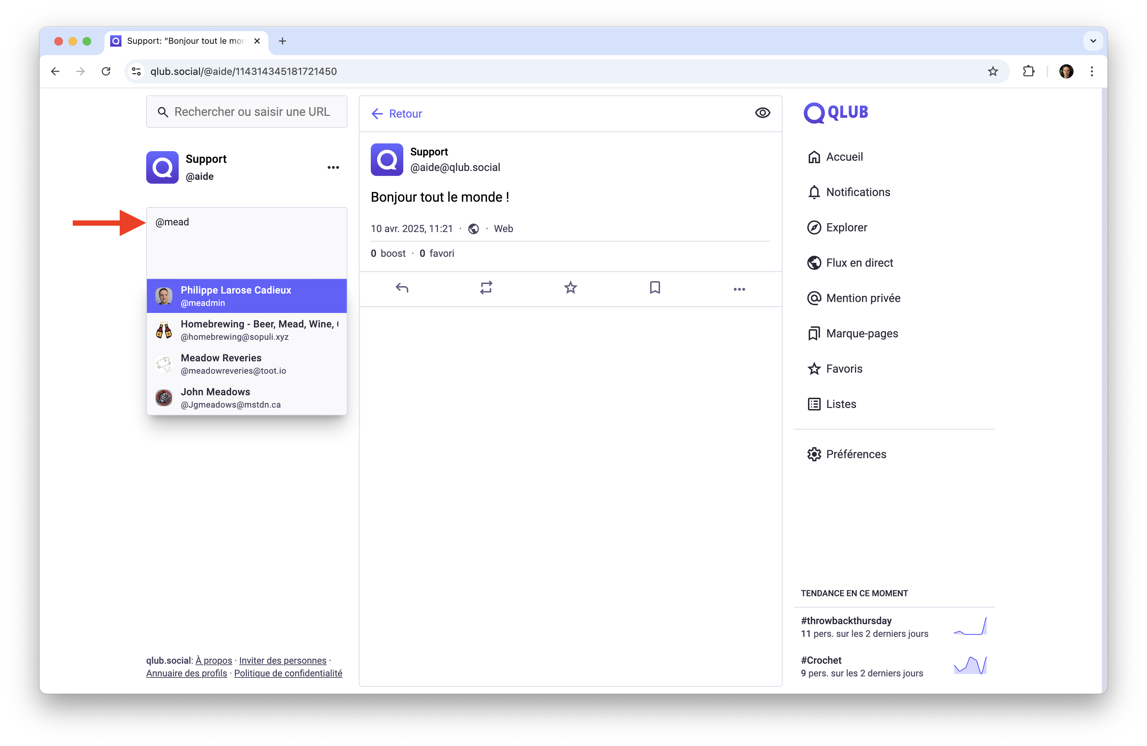Open the #Crochet trending hashtag

[x=821, y=660]
